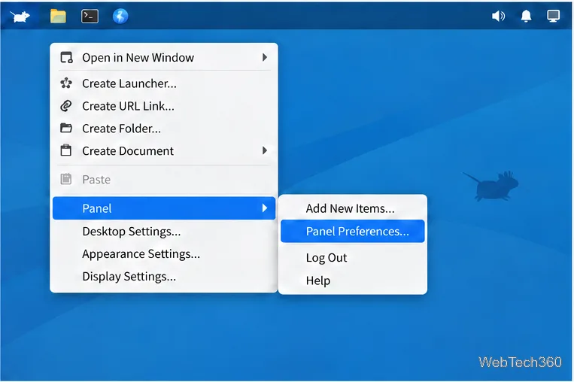This screenshot has width=574, height=382.
Task: Launch the web browser globe icon
Action: pos(120,17)
